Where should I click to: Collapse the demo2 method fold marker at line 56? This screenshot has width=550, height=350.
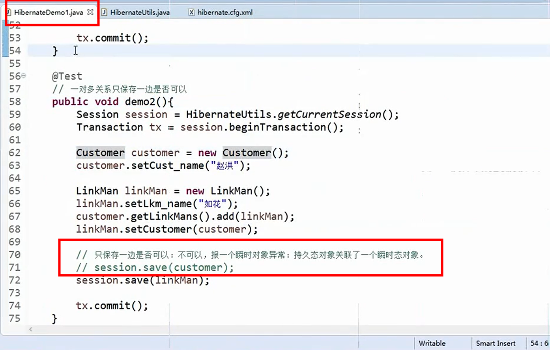coord(24,75)
